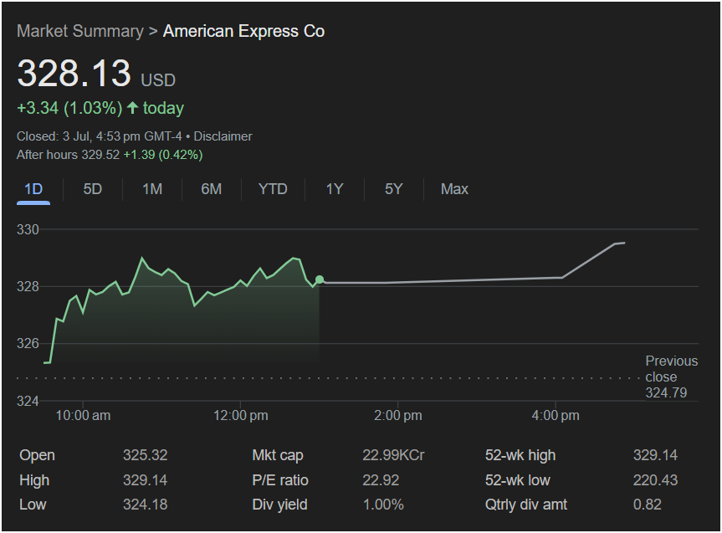Click the Previous close 324.79 label
This screenshot has width=722, height=533.
click(x=671, y=377)
